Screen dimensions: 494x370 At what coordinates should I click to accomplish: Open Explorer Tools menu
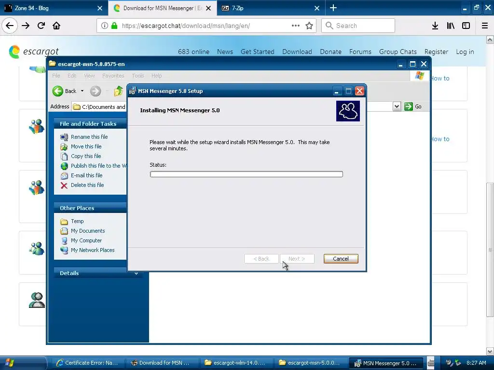coord(137,76)
